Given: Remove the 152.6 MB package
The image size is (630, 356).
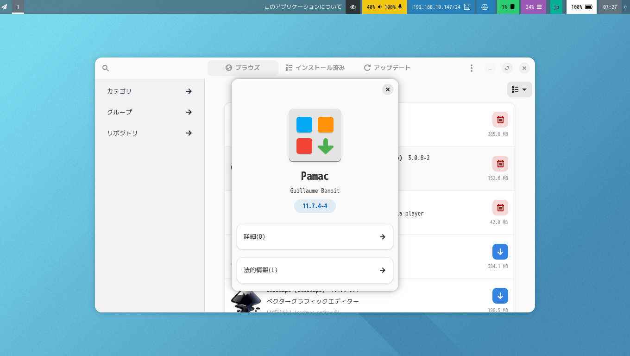Looking at the screenshot, I should [x=500, y=164].
